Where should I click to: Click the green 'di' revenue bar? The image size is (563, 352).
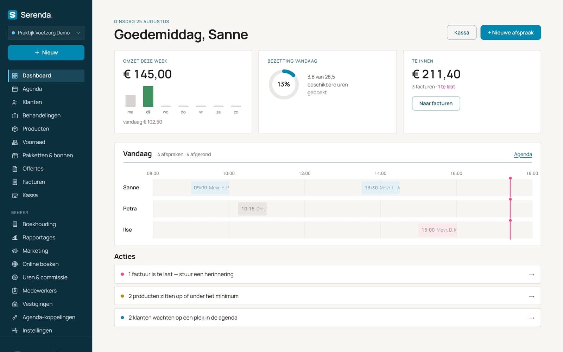(x=148, y=96)
